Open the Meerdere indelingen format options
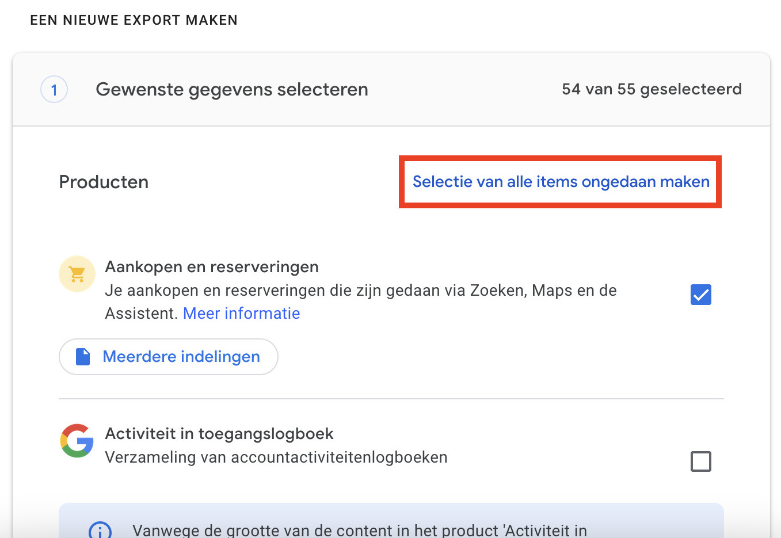The width and height of the screenshot is (781, 538). tap(168, 357)
